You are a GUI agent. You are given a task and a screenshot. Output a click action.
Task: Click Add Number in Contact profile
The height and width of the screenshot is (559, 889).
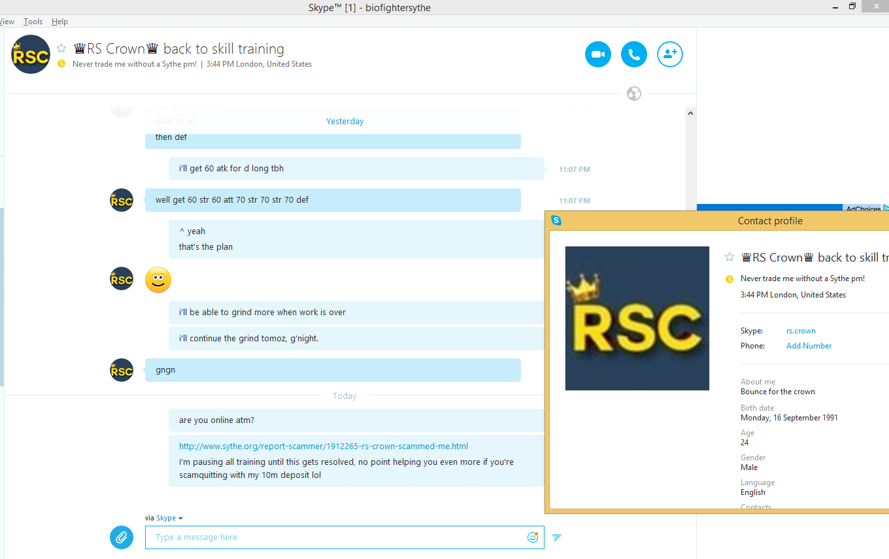(809, 346)
